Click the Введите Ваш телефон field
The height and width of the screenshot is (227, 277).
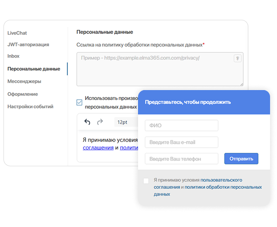pyautogui.click(x=181, y=159)
